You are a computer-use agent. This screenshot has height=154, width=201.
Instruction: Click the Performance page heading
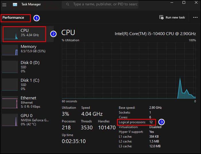13,18
